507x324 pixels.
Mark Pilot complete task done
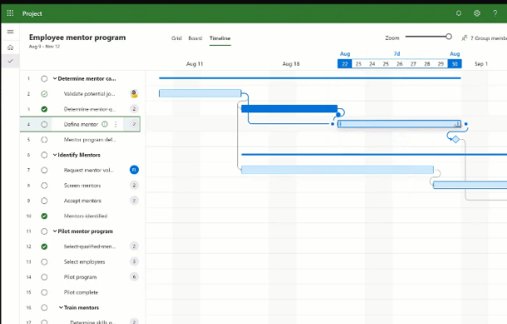[44, 292]
